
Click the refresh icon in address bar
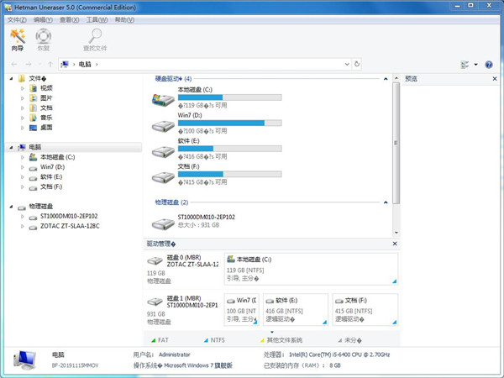pos(359,64)
